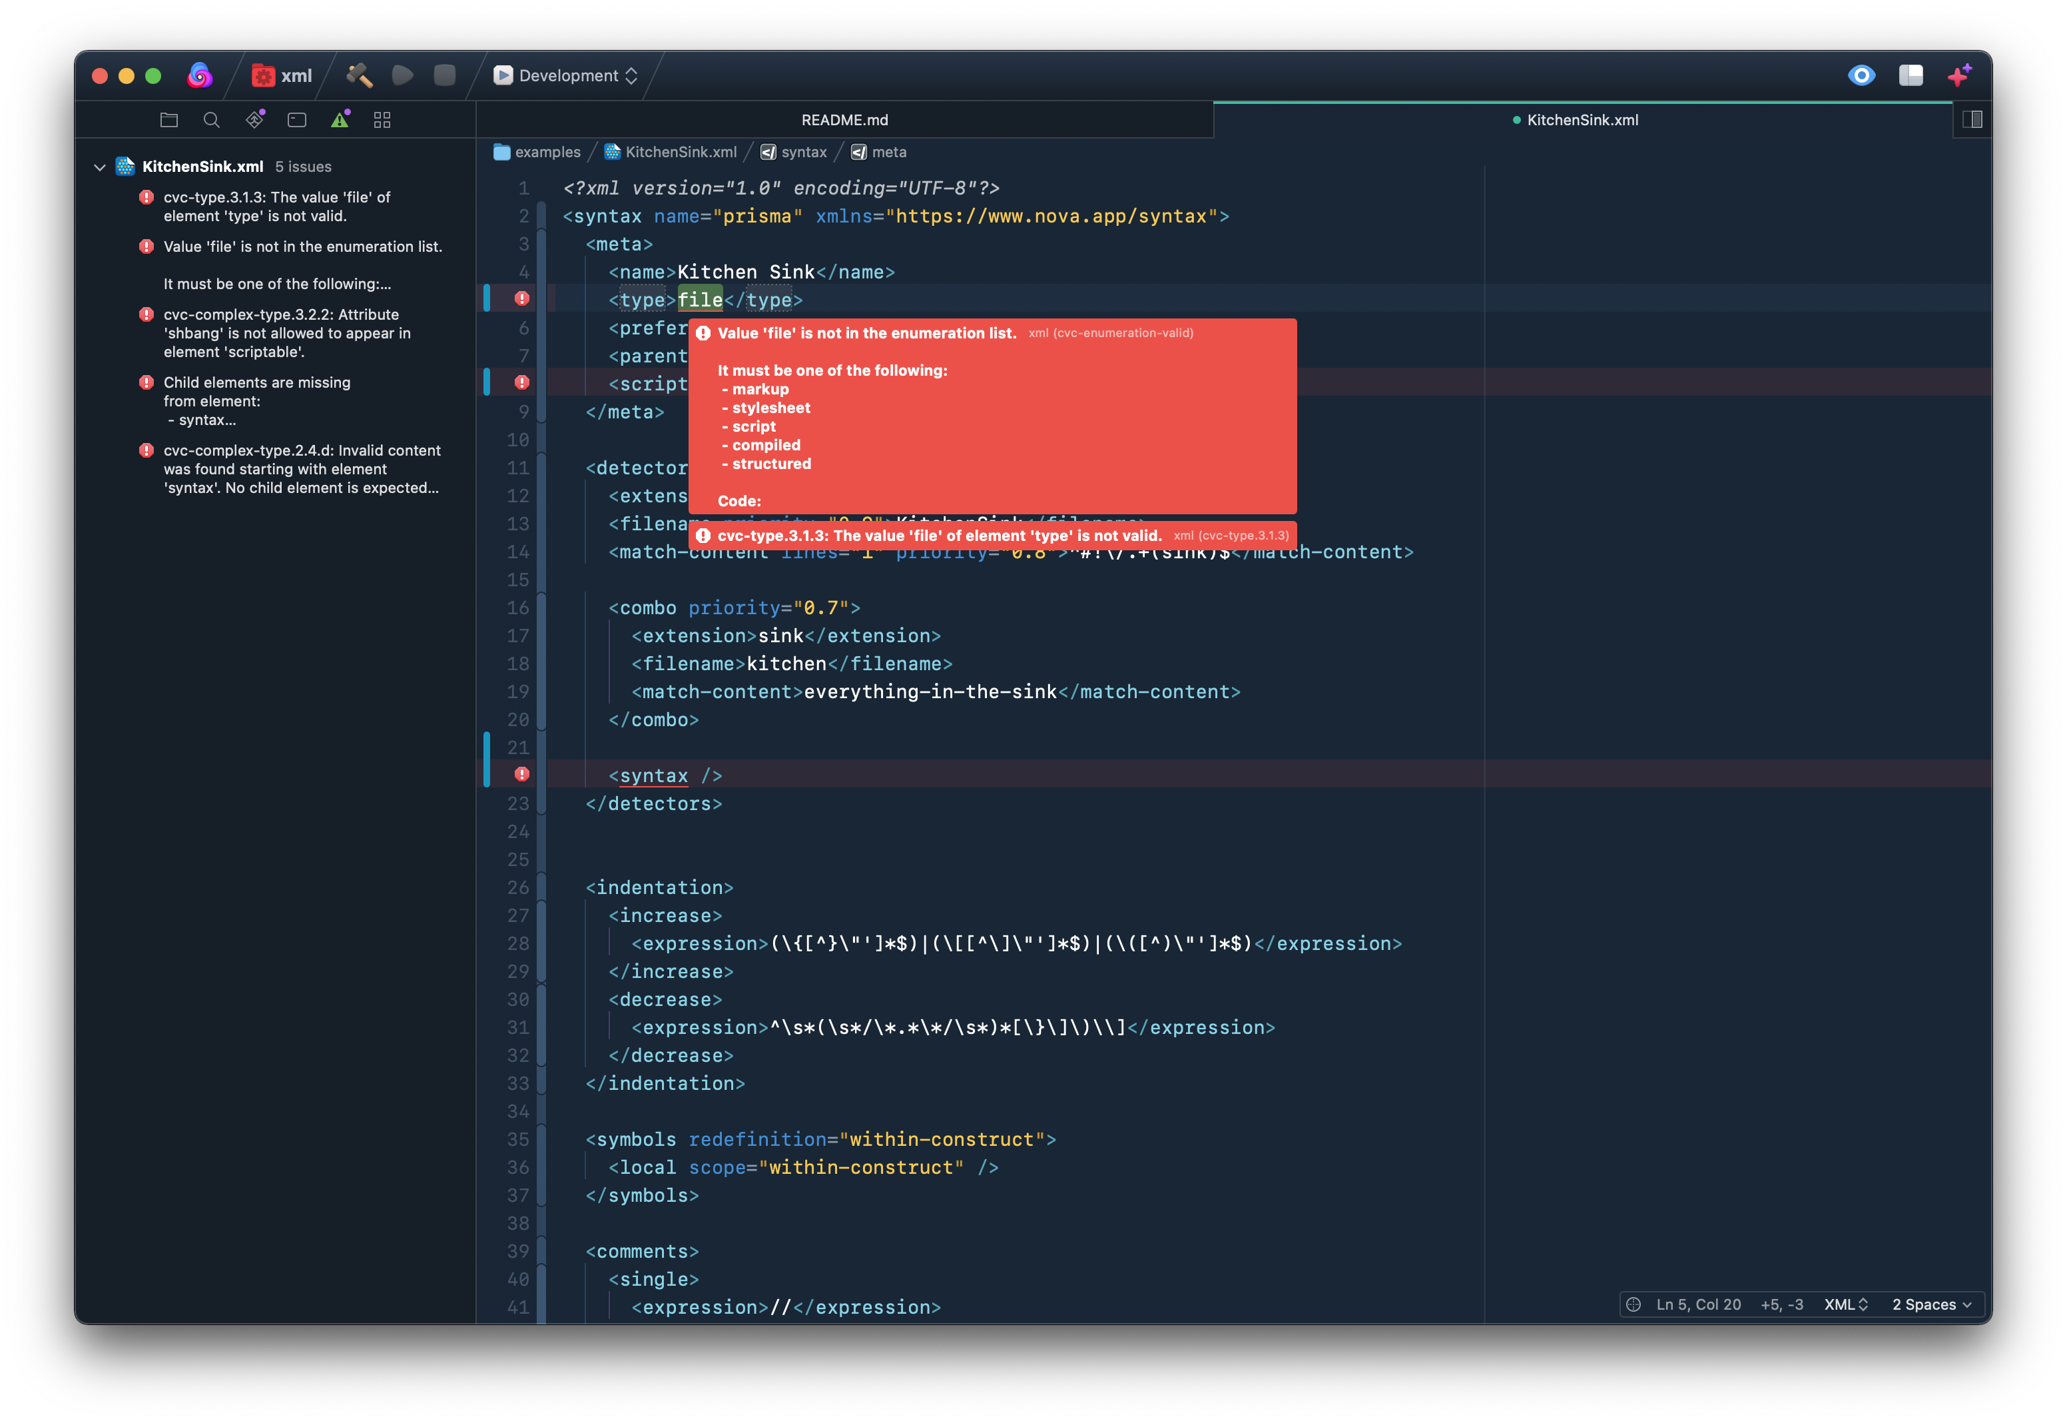Show the Issues sidebar warning icon

tap(340, 119)
